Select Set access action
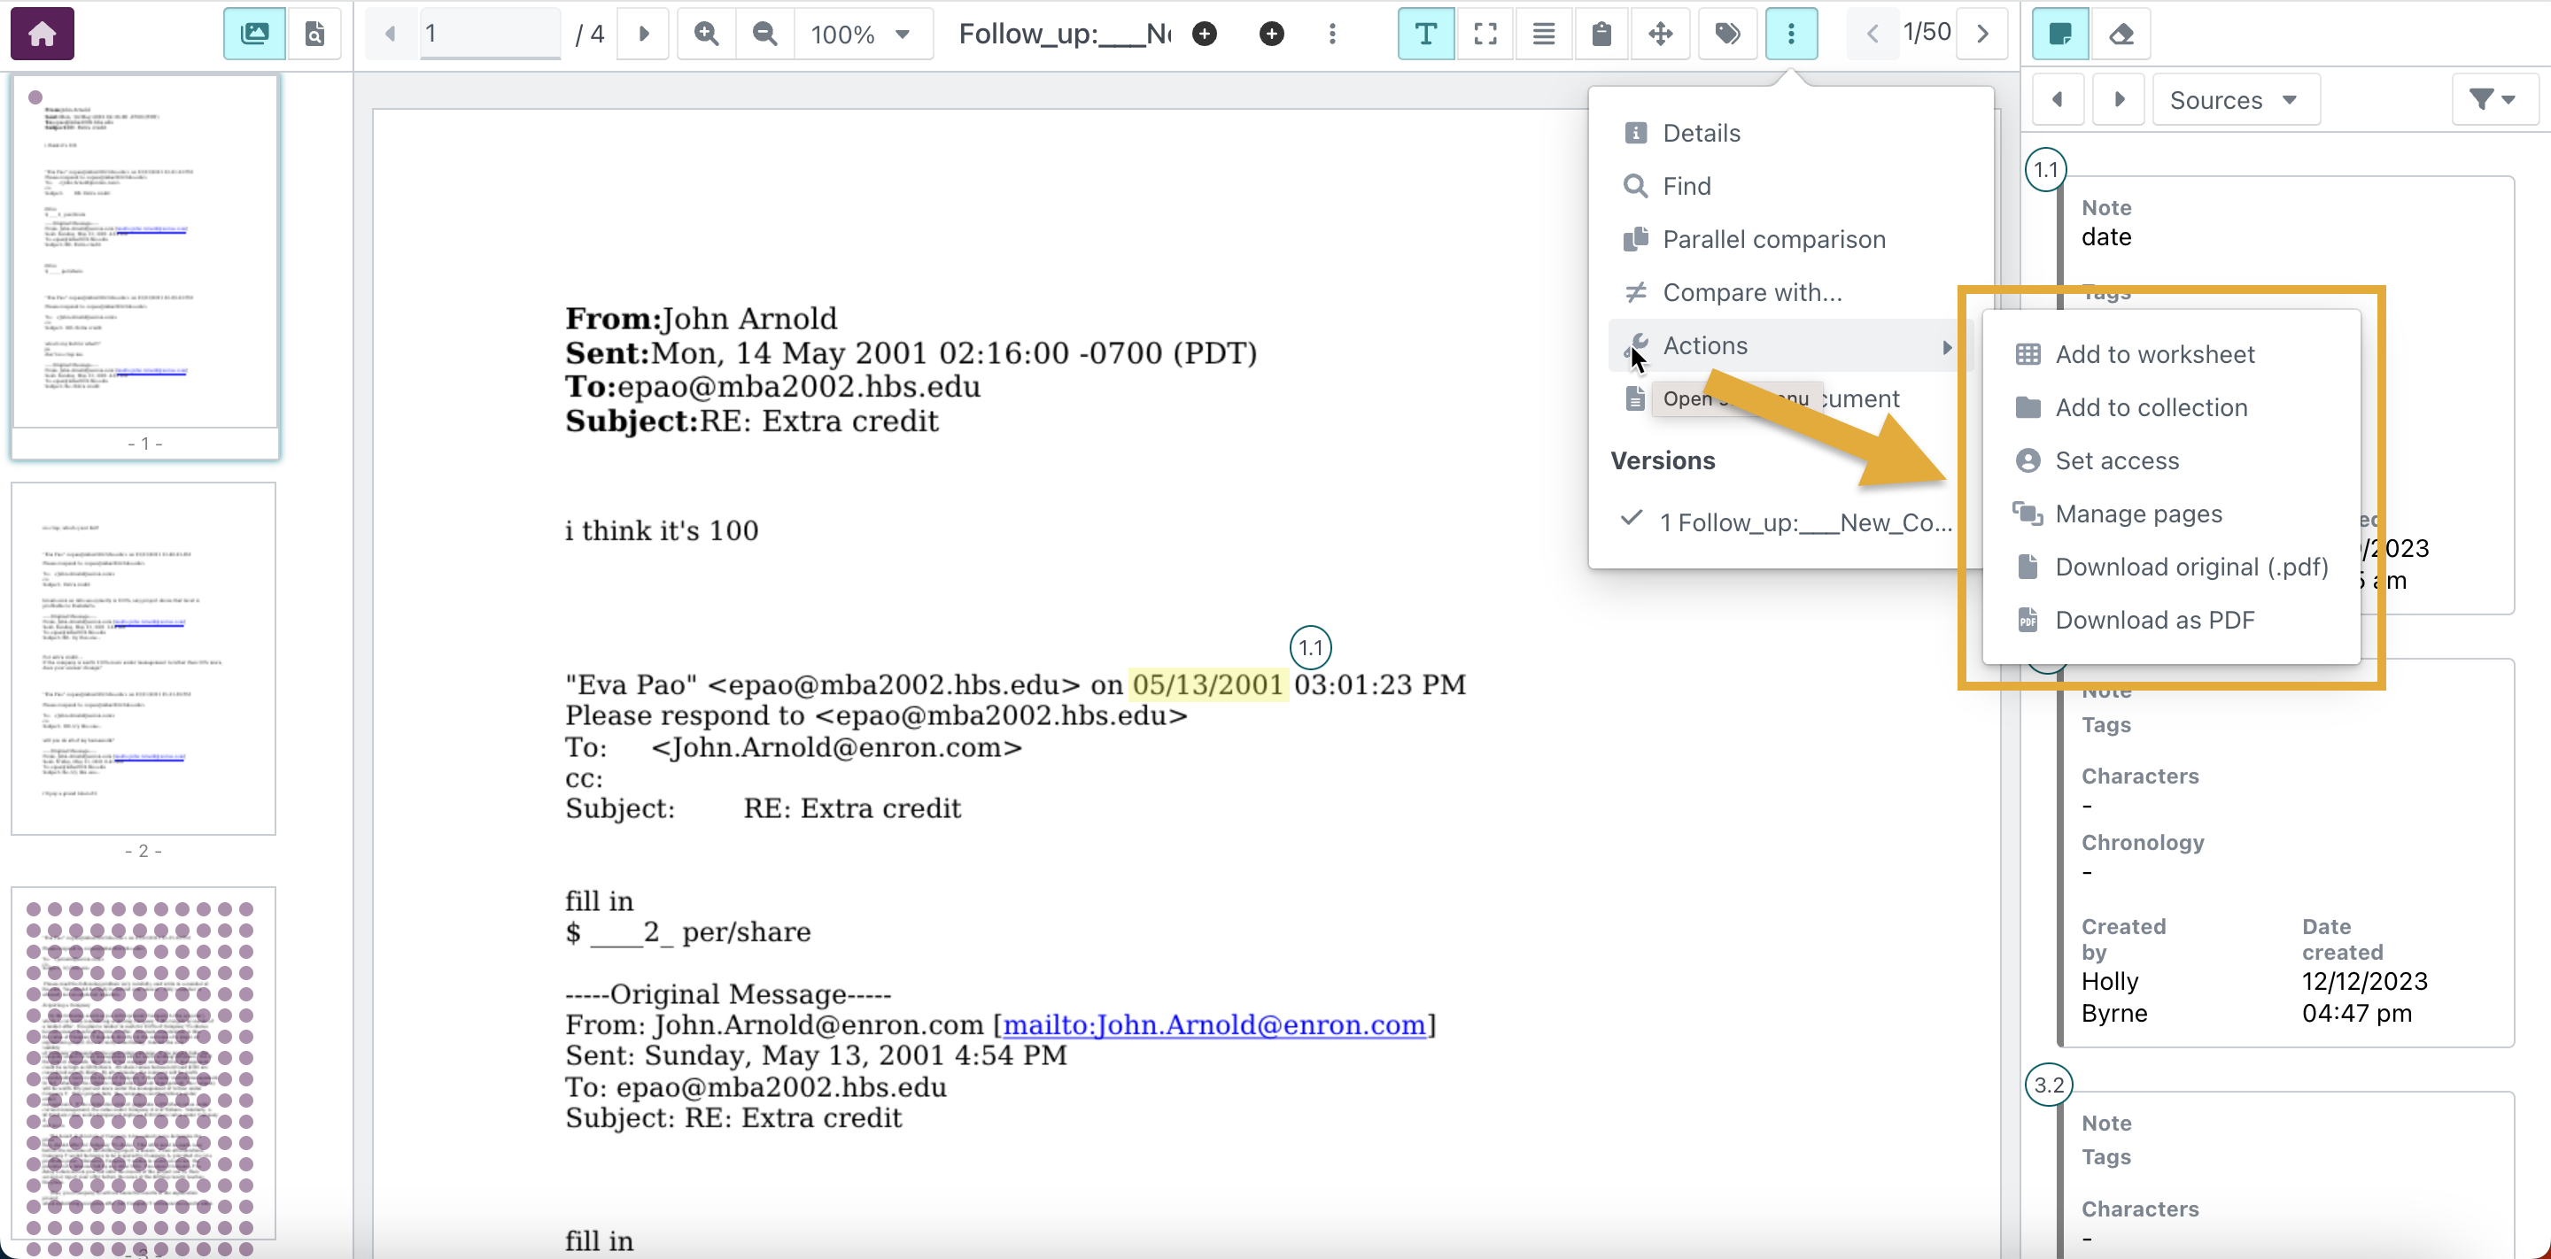 pyautogui.click(x=2171, y=460)
